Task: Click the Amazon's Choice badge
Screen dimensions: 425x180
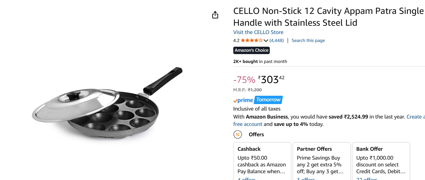Action: coord(251,50)
